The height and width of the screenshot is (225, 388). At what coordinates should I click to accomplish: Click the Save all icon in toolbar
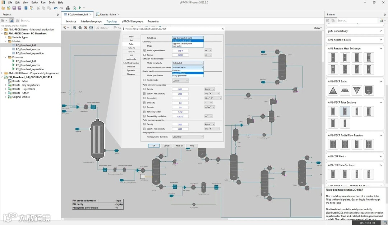[x=19, y=8]
